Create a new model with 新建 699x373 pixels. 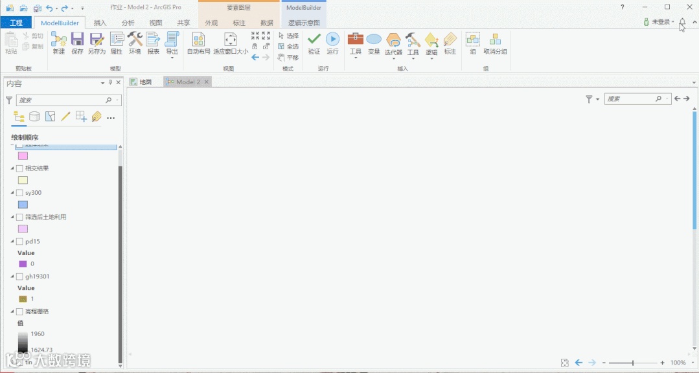(x=59, y=43)
